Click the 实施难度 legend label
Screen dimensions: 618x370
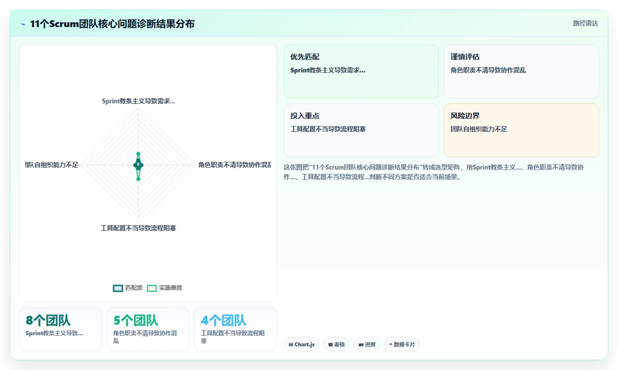pyautogui.click(x=170, y=288)
